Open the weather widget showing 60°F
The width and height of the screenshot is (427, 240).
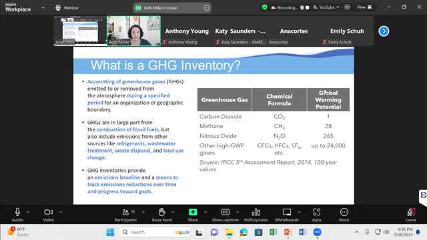pyautogui.click(x=18, y=232)
